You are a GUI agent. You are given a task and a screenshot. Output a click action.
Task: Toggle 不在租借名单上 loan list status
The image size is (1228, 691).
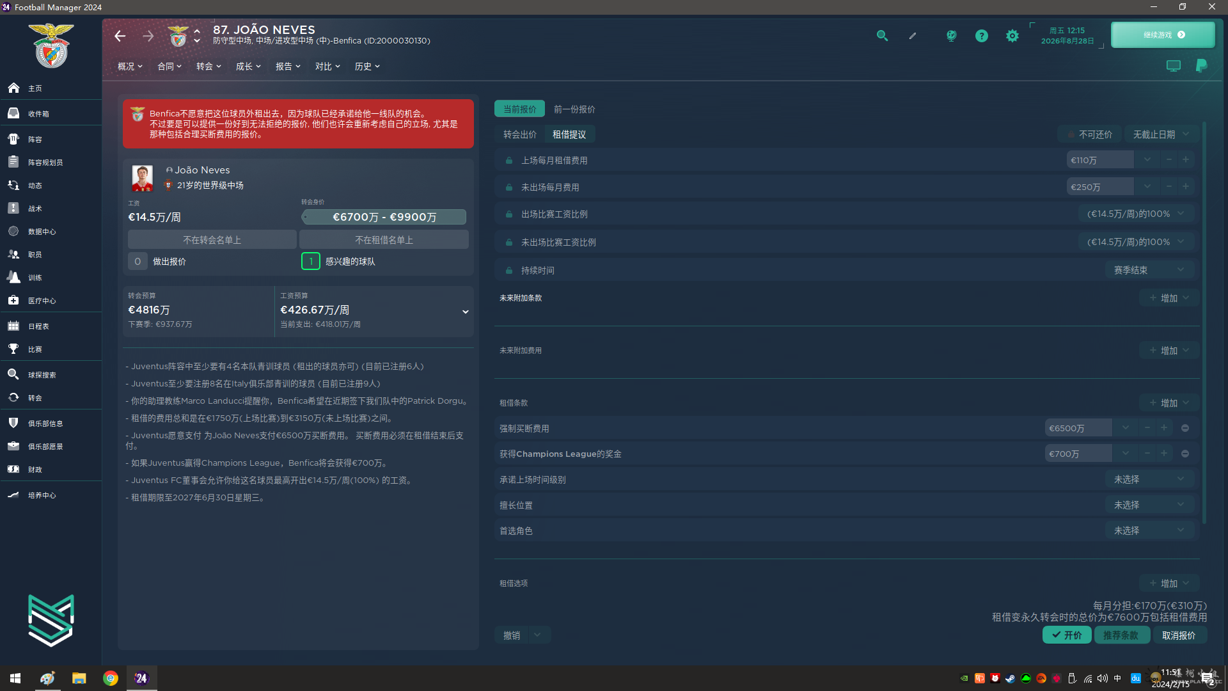click(384, 240)
